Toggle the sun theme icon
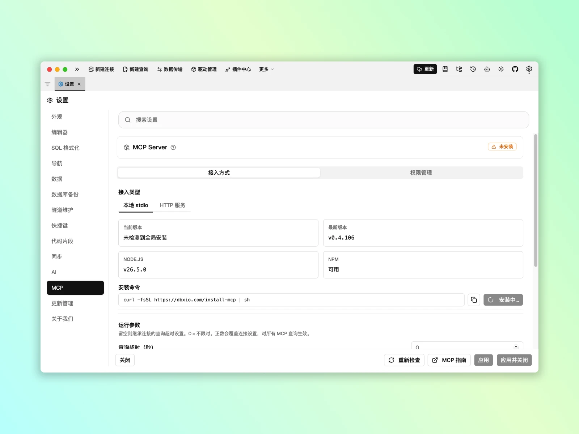 (501, 69)
